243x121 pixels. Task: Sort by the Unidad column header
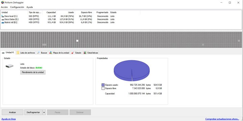(15, 12)
